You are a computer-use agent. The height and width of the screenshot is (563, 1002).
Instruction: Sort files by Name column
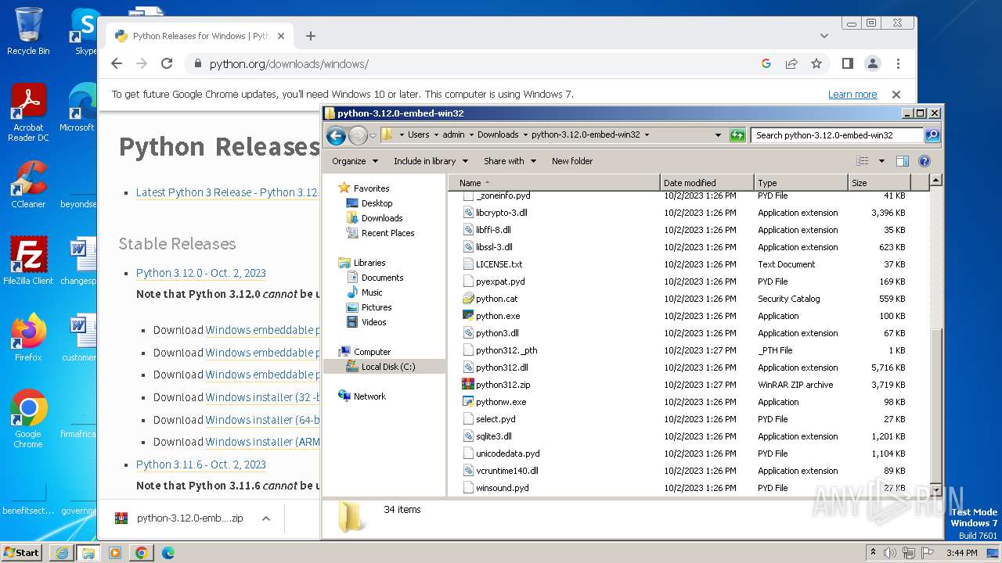tap(554, 183)
